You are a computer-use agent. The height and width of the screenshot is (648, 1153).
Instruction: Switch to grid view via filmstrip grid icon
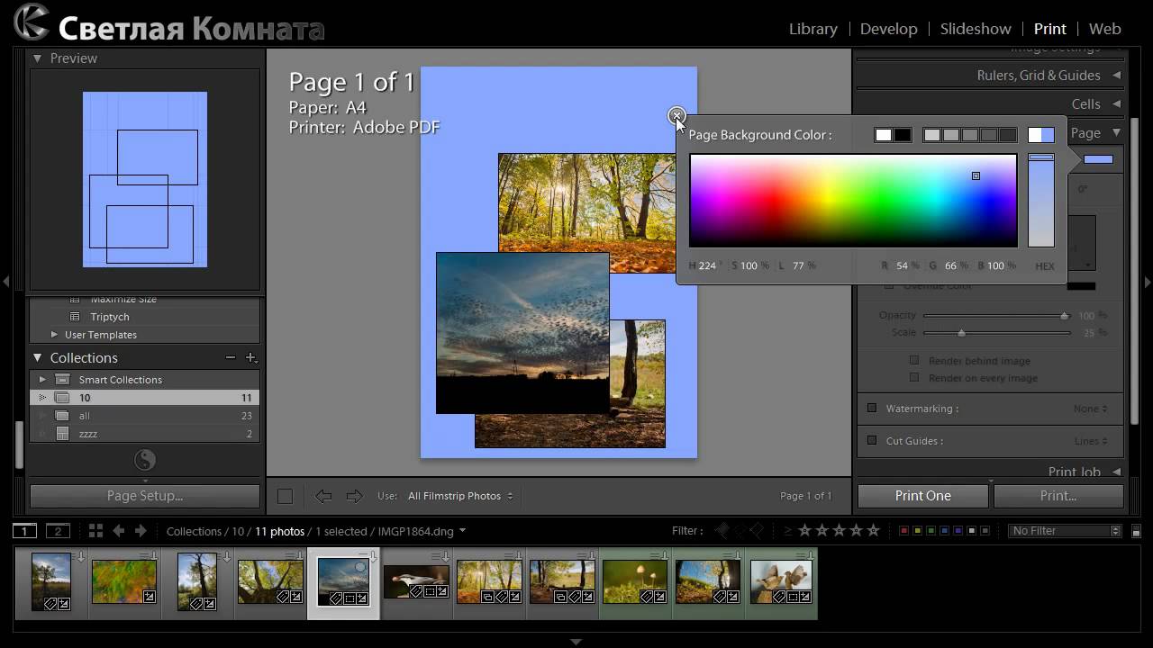(95, 531)
